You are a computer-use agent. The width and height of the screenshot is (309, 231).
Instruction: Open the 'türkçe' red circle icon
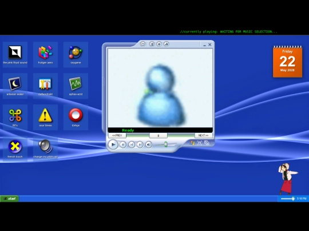76,117
